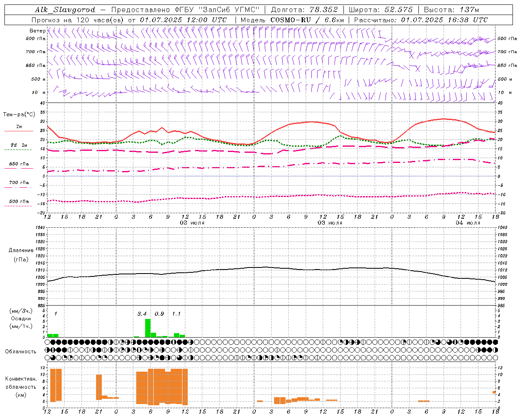519x415 pixels.
Task: Click the Td 2м dew point legend entry
Action: click(x=19, y=145)
